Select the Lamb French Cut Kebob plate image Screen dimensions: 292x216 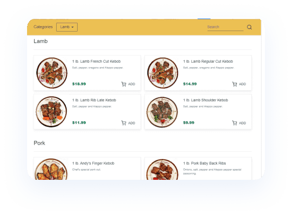click(52, 73)
